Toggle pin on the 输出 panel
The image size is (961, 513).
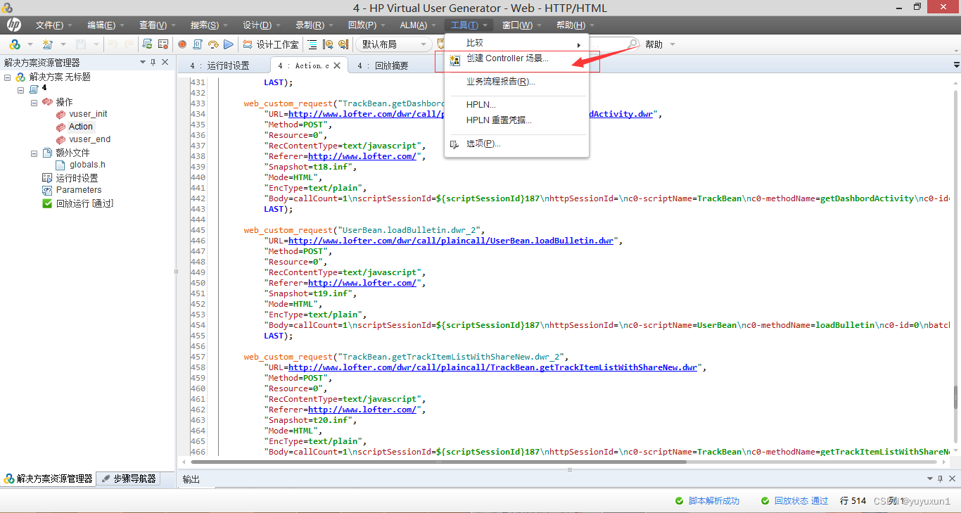pyautogui.click(x=940, y=479)
